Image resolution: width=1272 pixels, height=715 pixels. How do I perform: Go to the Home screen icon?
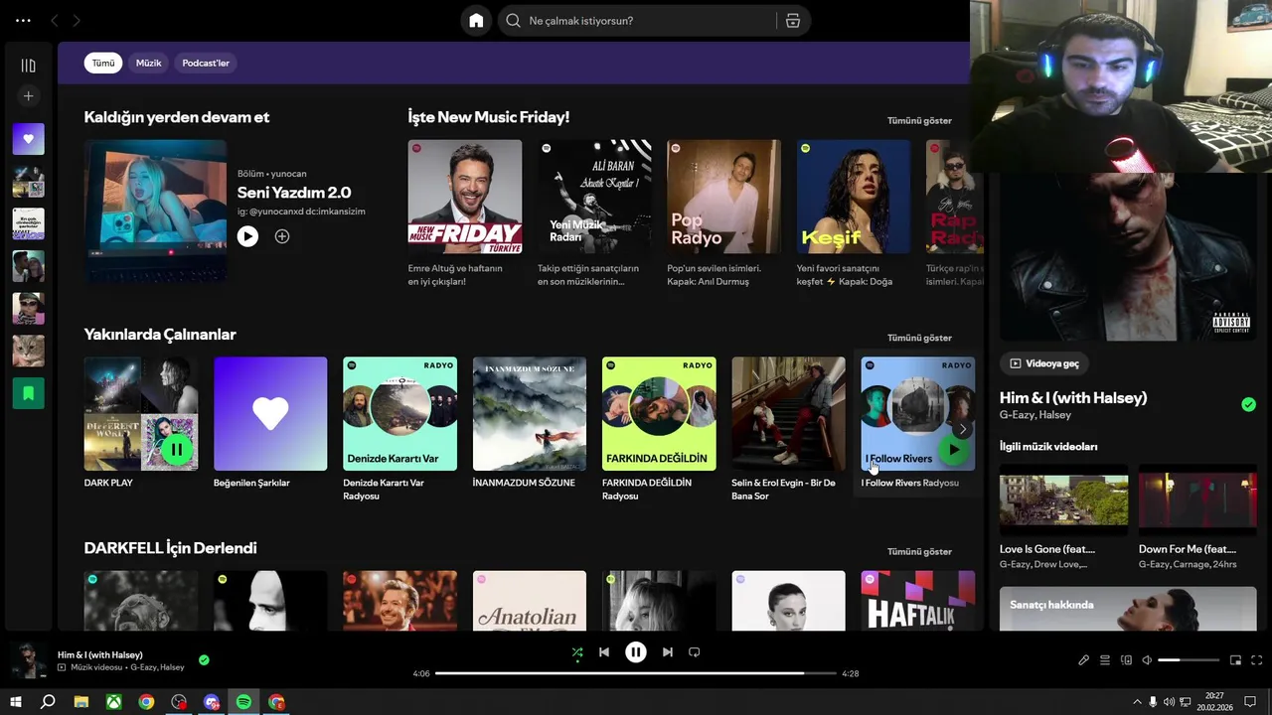(x=476, y=20)
